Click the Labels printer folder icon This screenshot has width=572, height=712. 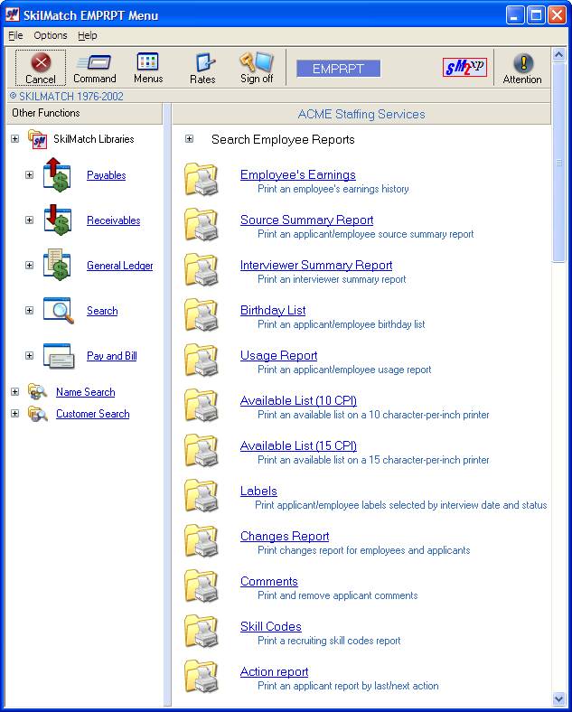tap(202, 496)
